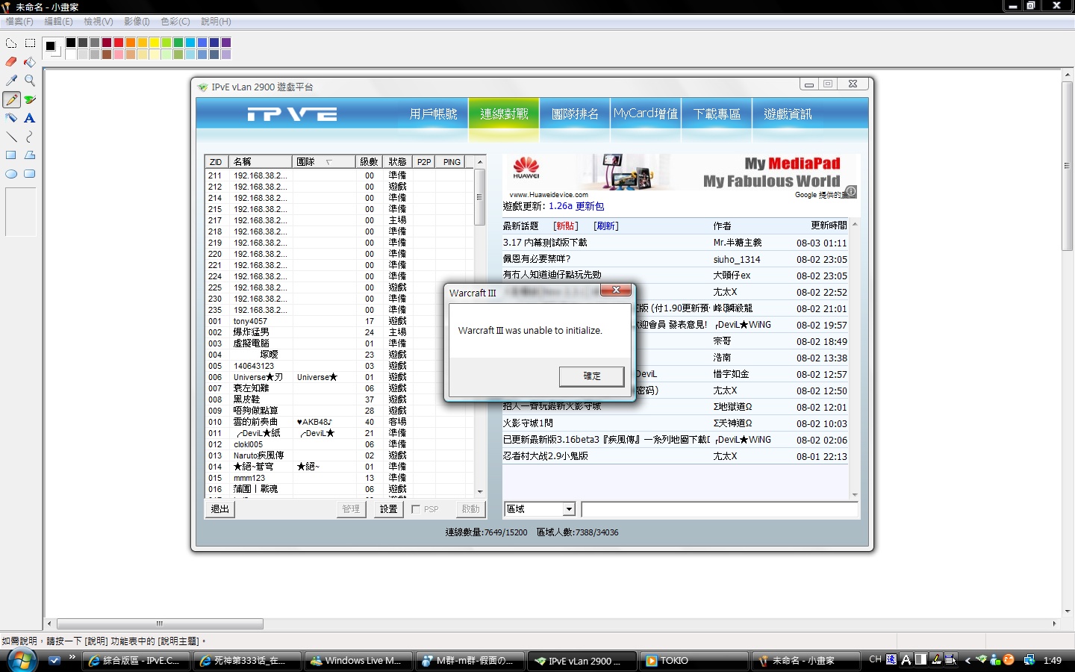This screenshot has width=1075, height=672.
Task: Open the Windows Start menu
Action: 21,661
